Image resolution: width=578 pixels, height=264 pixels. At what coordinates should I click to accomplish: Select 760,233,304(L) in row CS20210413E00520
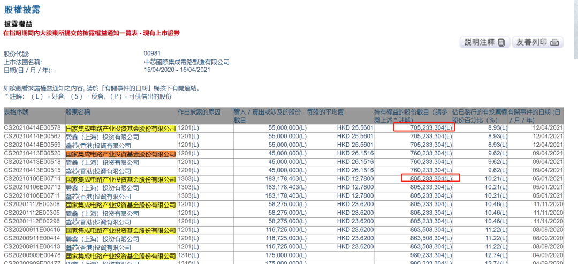tap(430, 153)
